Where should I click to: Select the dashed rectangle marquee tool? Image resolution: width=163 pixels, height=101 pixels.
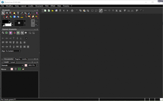point(33,13)
